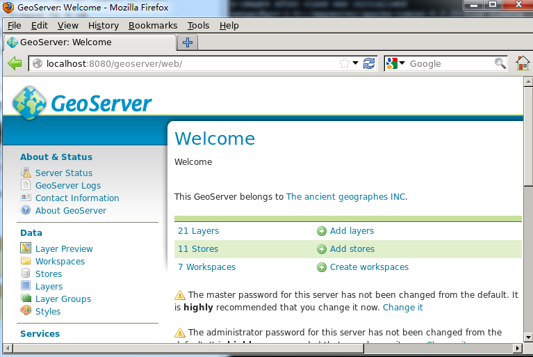Click the Add layers link
Viewport: 533px width, 357px height.
coord(352,231)
